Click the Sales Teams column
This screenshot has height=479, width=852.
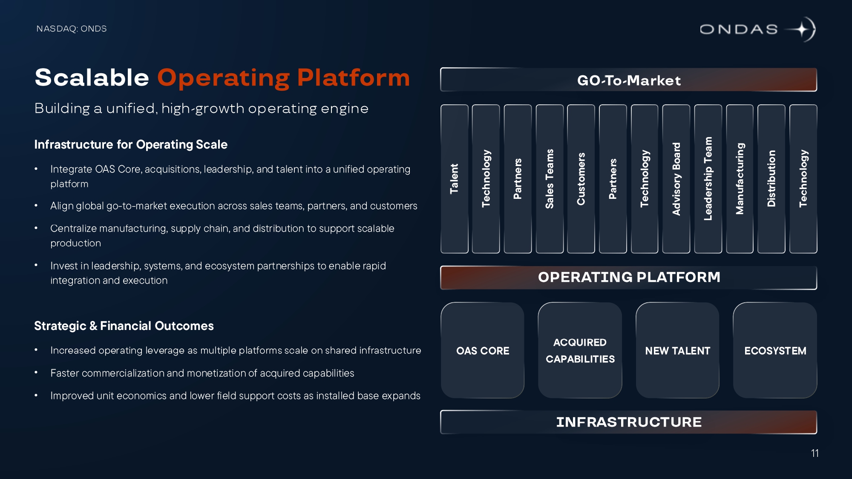[550, 179]
